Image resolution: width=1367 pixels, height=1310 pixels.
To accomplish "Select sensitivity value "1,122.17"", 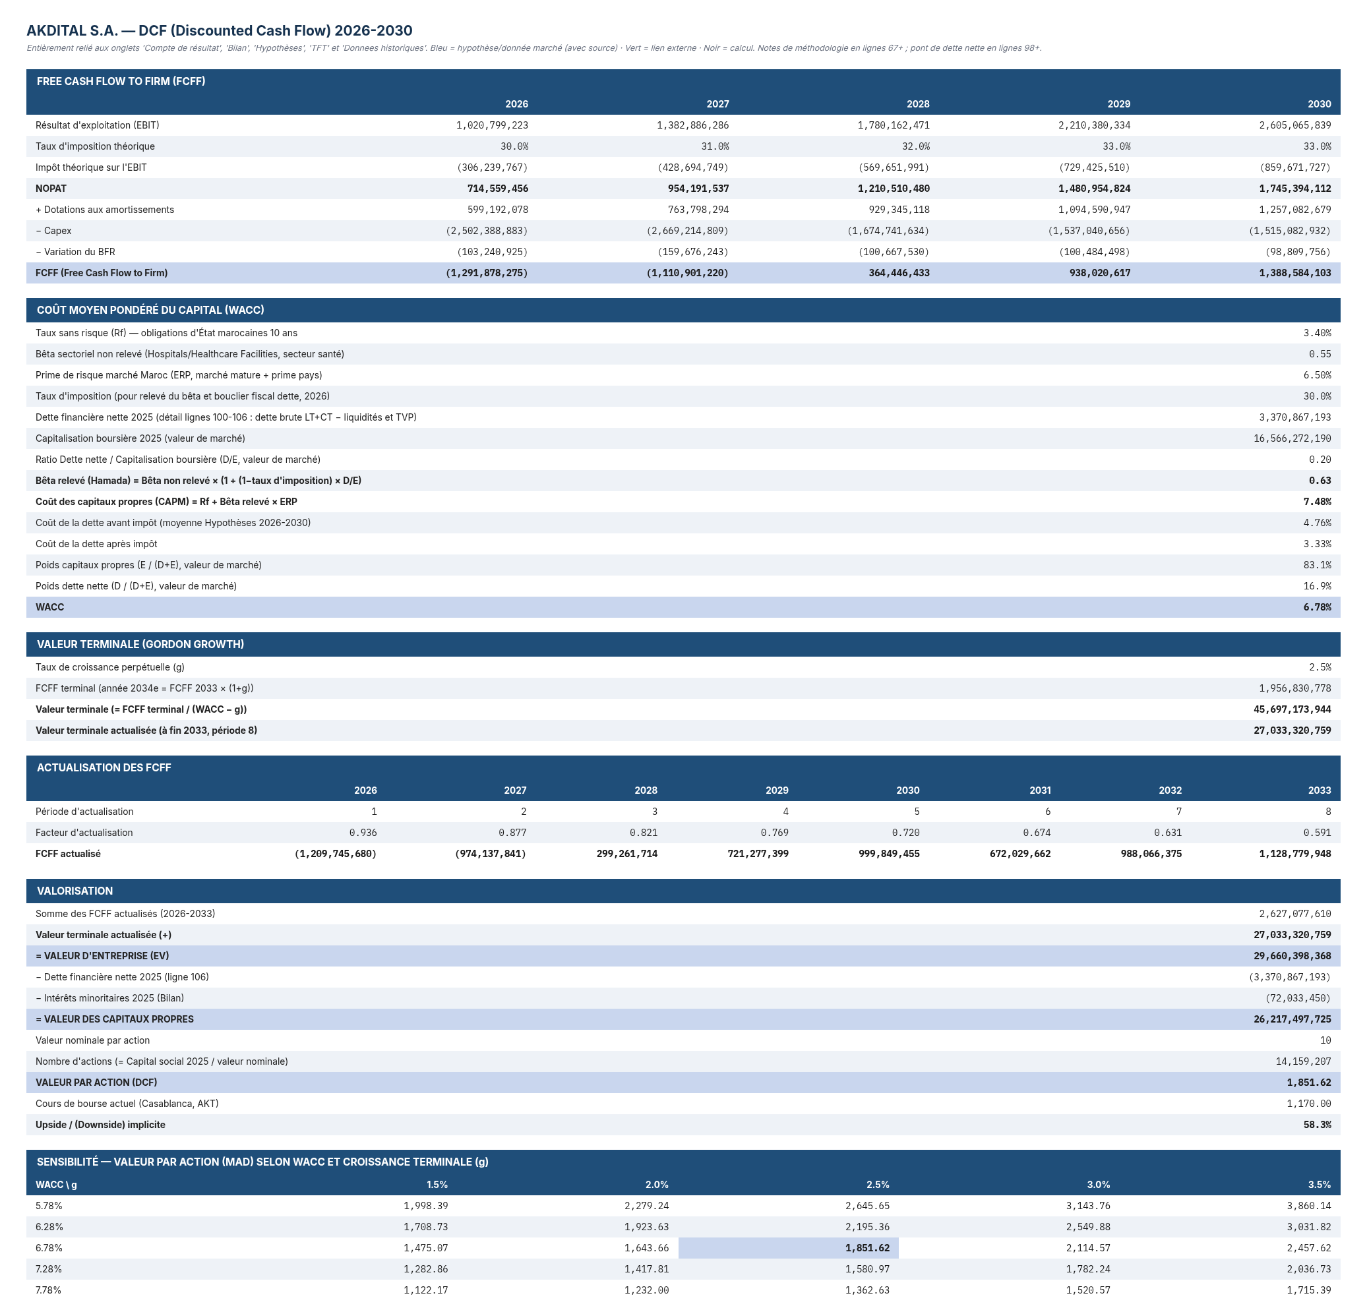I will (425, 1290).
